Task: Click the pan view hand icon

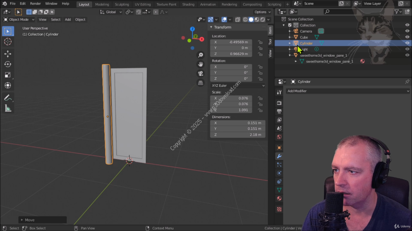Action: pos(201,64)
